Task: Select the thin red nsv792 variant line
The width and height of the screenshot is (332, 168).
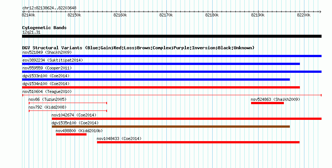Action: [68, 111]
